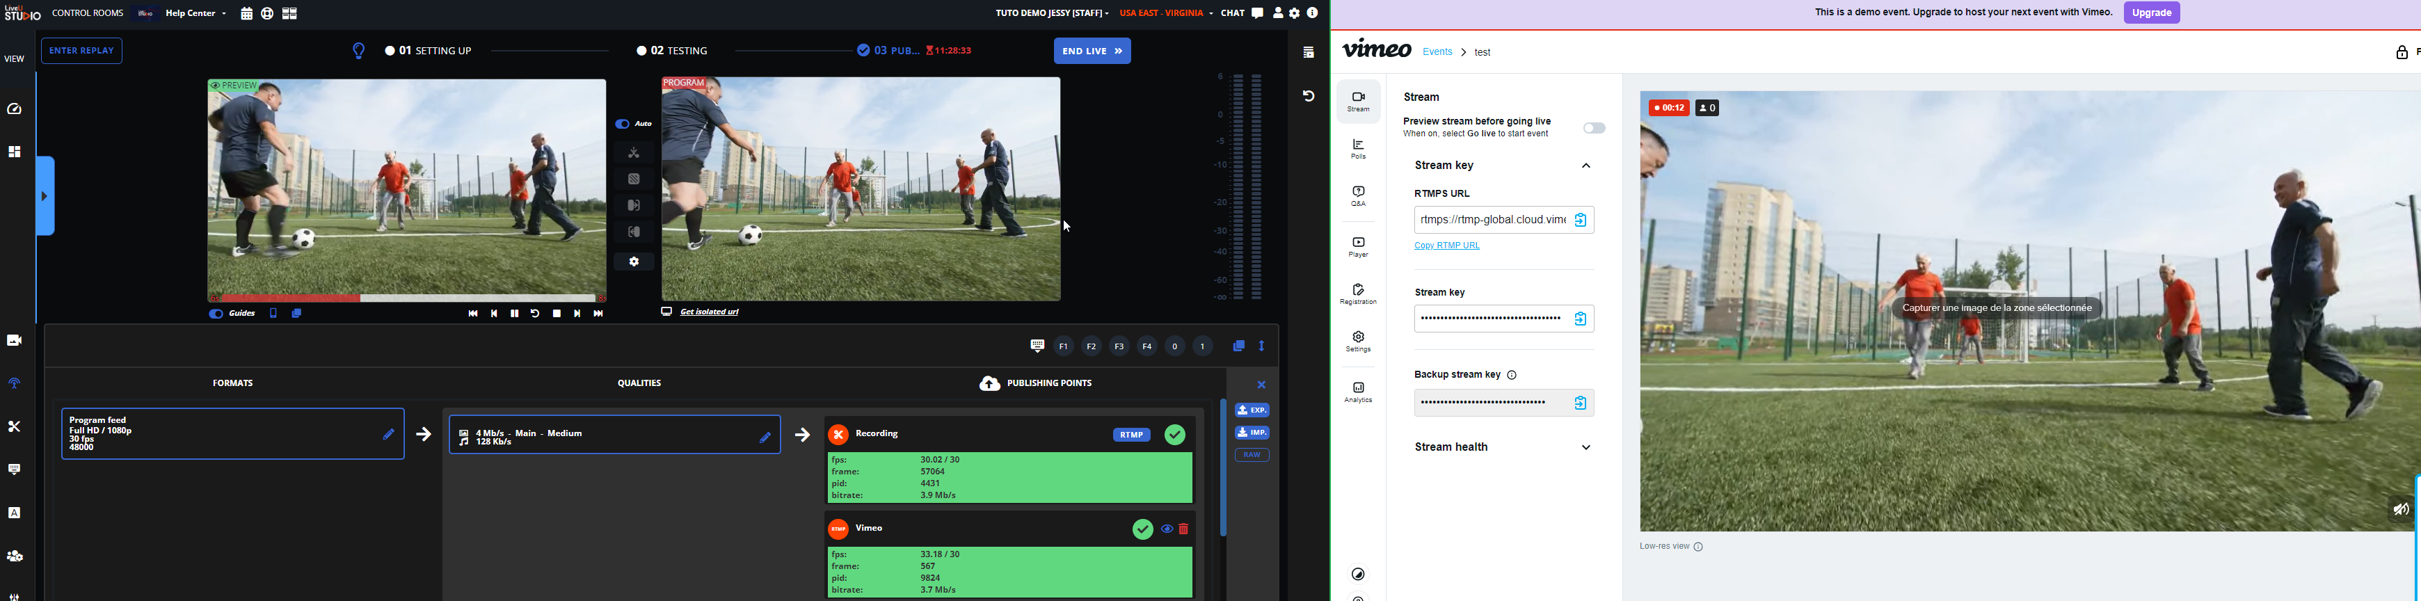Open the layouts grid icon in LiveU sidebar
Image resolution: width=2421 pixels, height=601 pixels.
pyautogui.click(x=14, y=152)
